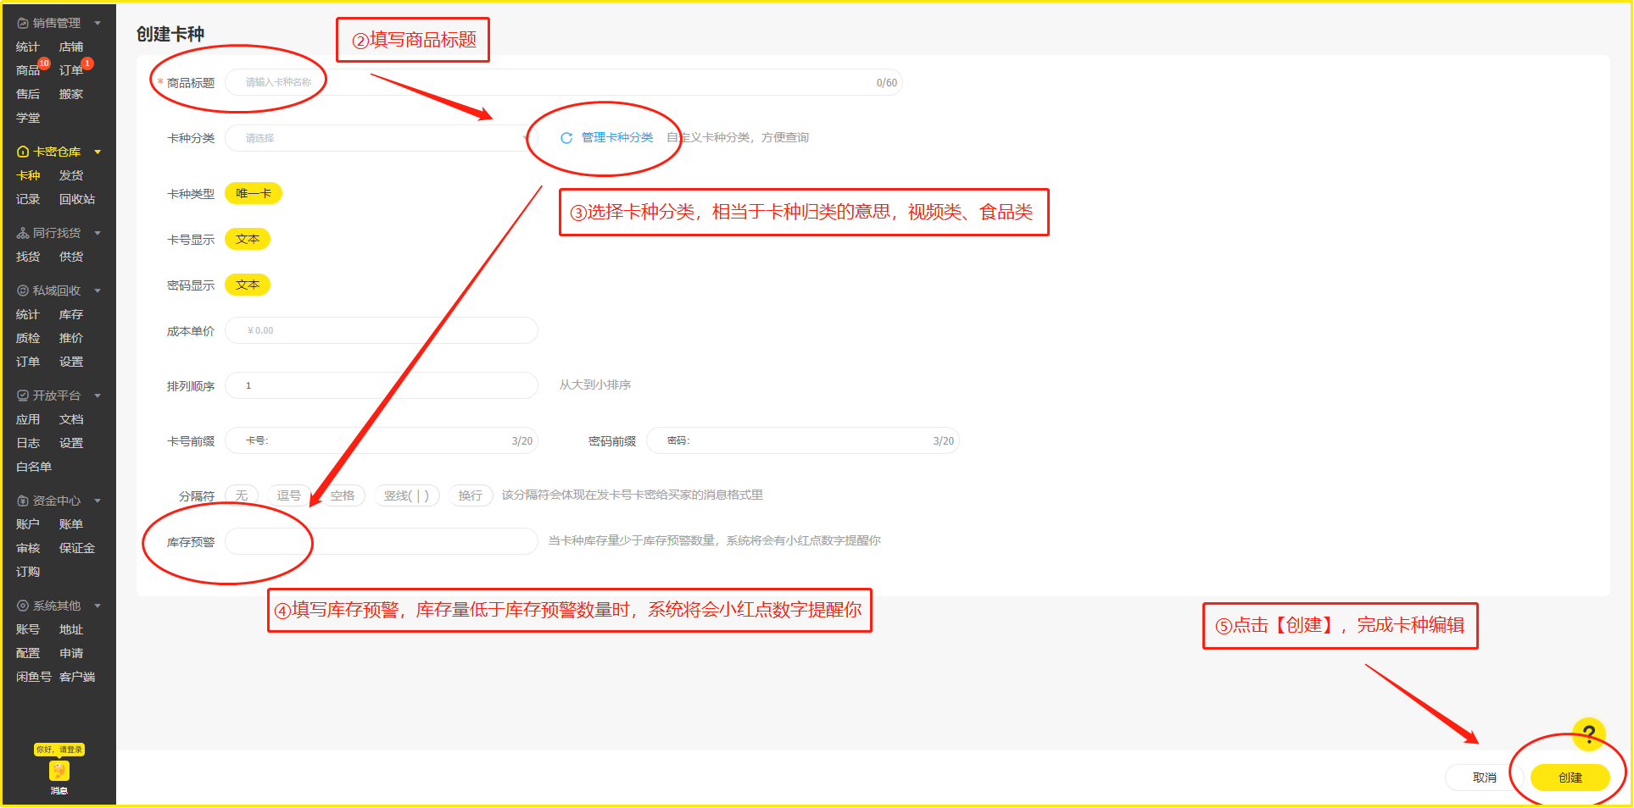Click the 卡密仓库 section icon
The width and height of the screenshot is (1634, 808).
(x=23, y=152)
